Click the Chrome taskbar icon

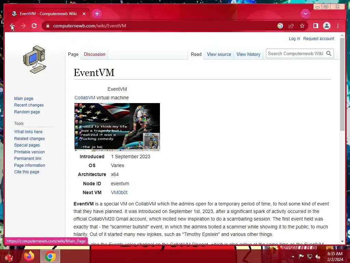(x=50, y=256)
